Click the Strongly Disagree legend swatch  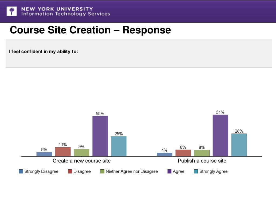tap(21, 171)
